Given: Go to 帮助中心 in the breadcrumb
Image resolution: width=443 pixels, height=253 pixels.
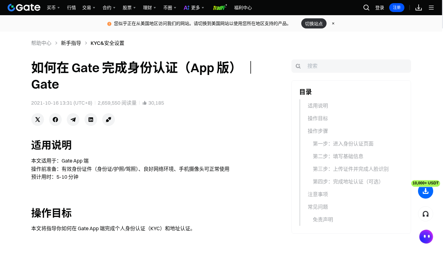Looking at the screenshot, I should pos(41,43).
